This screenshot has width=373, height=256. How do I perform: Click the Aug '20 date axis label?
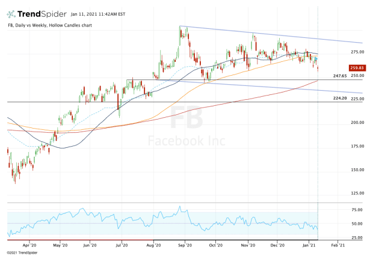click(x=153, y=245)
